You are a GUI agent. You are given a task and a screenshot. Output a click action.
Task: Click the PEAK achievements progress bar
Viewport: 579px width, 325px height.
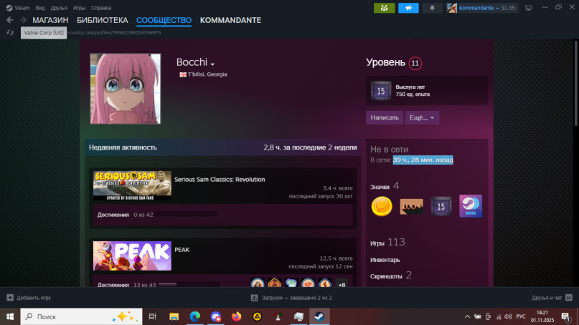(188, 285)
